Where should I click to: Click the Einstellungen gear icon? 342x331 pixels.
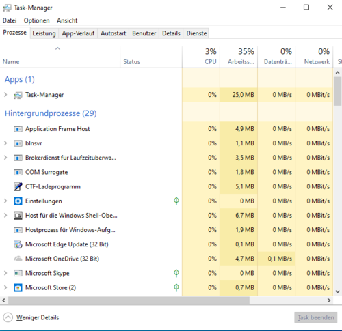[18, 201]
